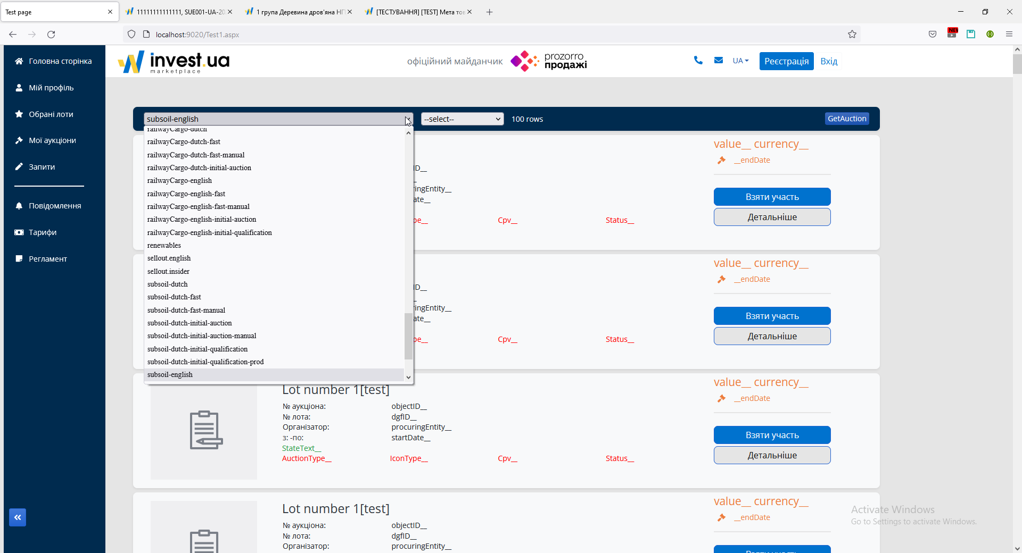Click the page info icon before the URL
The width and height of the screenshot is (1022, 553).
tap(146, 35)
